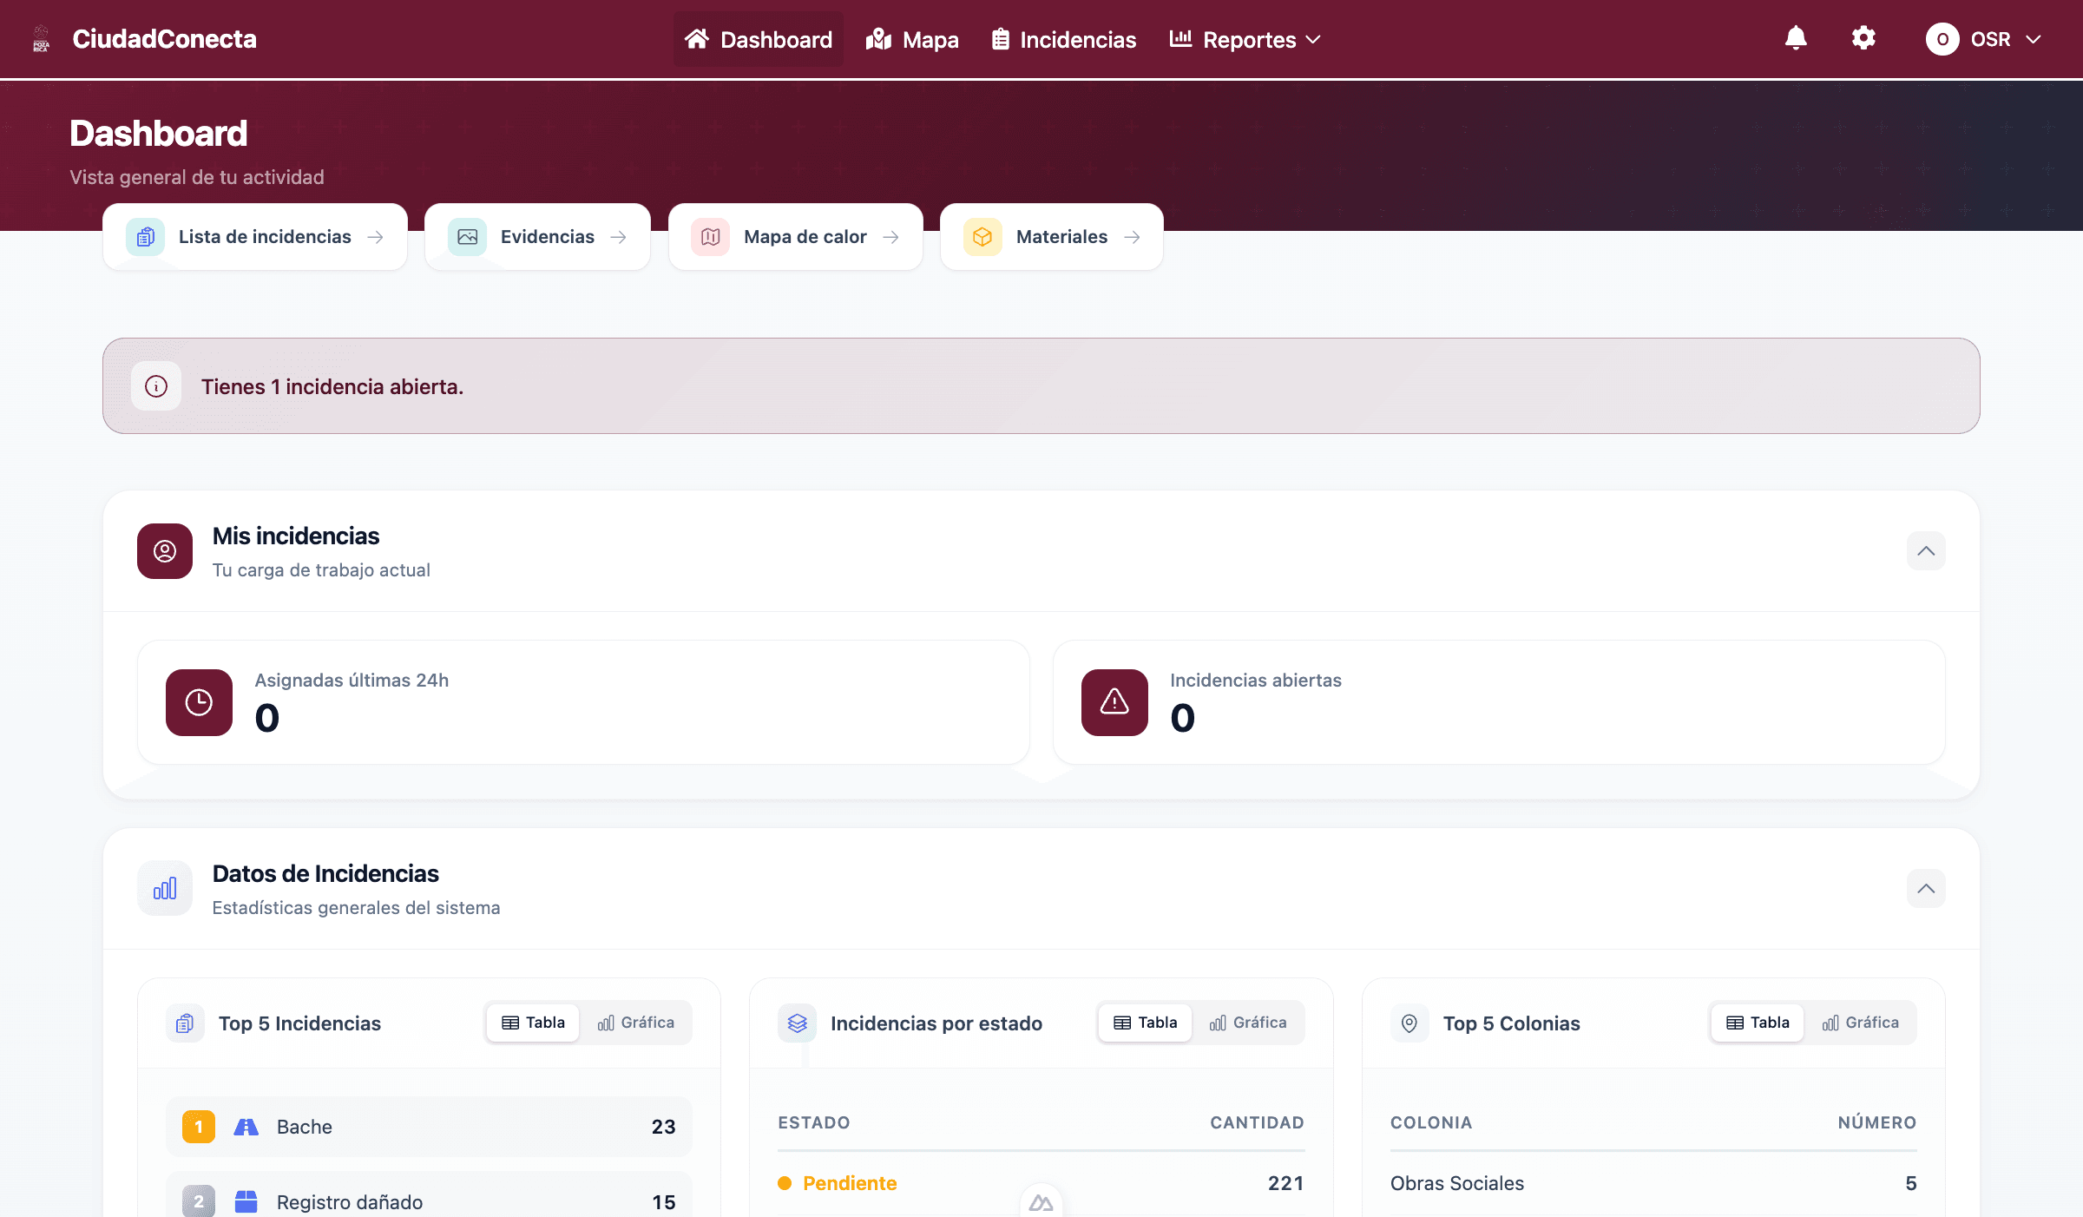The width and height of the screenshot is (2083, 1217).
Task: Collapse the Mis incidencias section
Action: 1926,551
